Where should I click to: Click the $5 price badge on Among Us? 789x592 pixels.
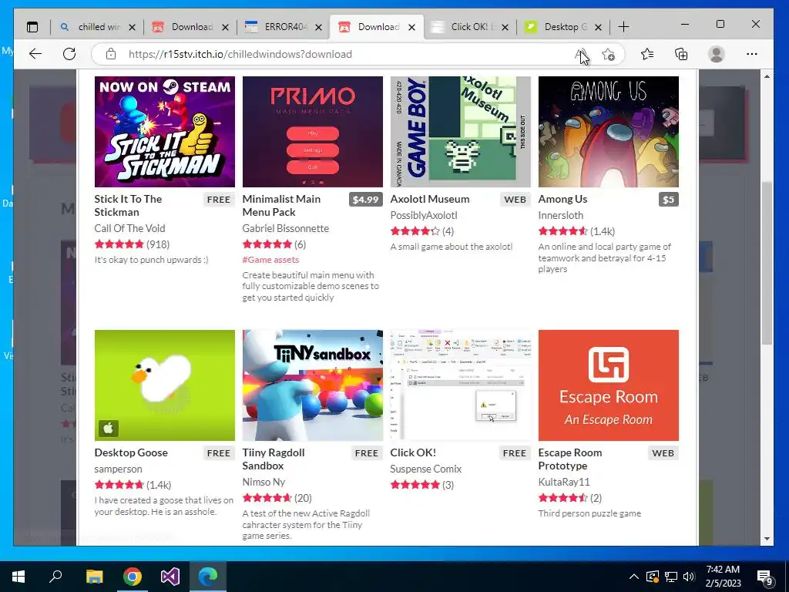(x=668, y=200)
